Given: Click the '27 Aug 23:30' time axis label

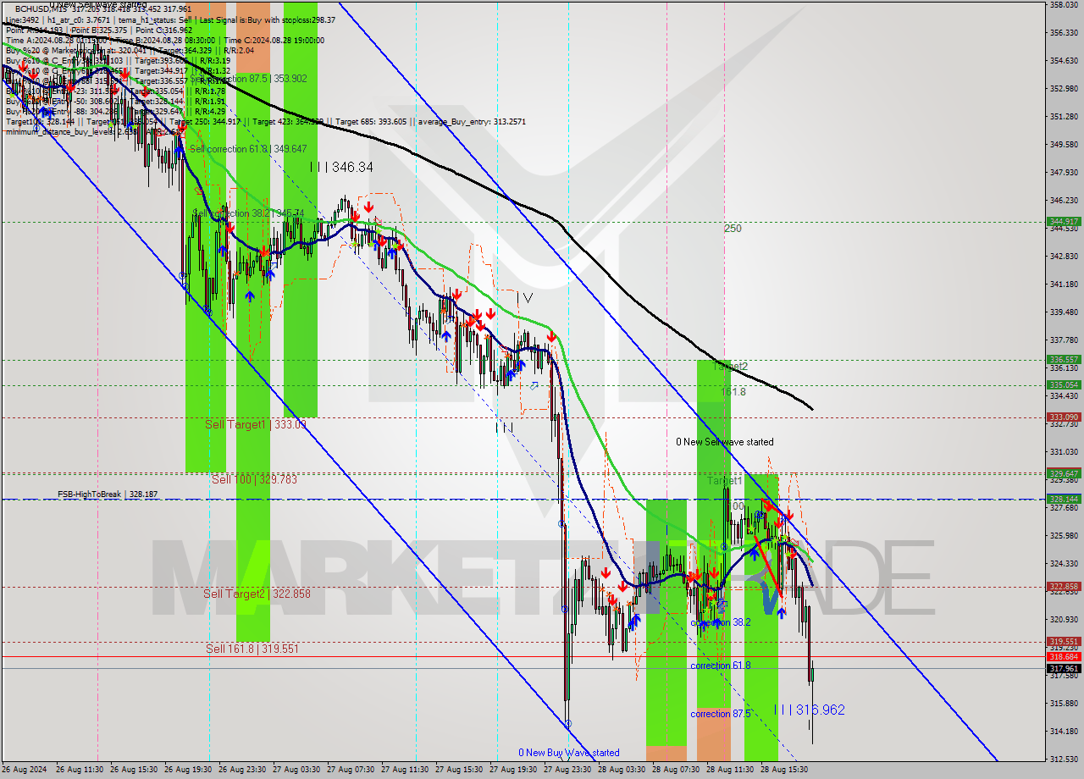Looking at the screenshot, I should pyautogui.click(x=567, y=770).
